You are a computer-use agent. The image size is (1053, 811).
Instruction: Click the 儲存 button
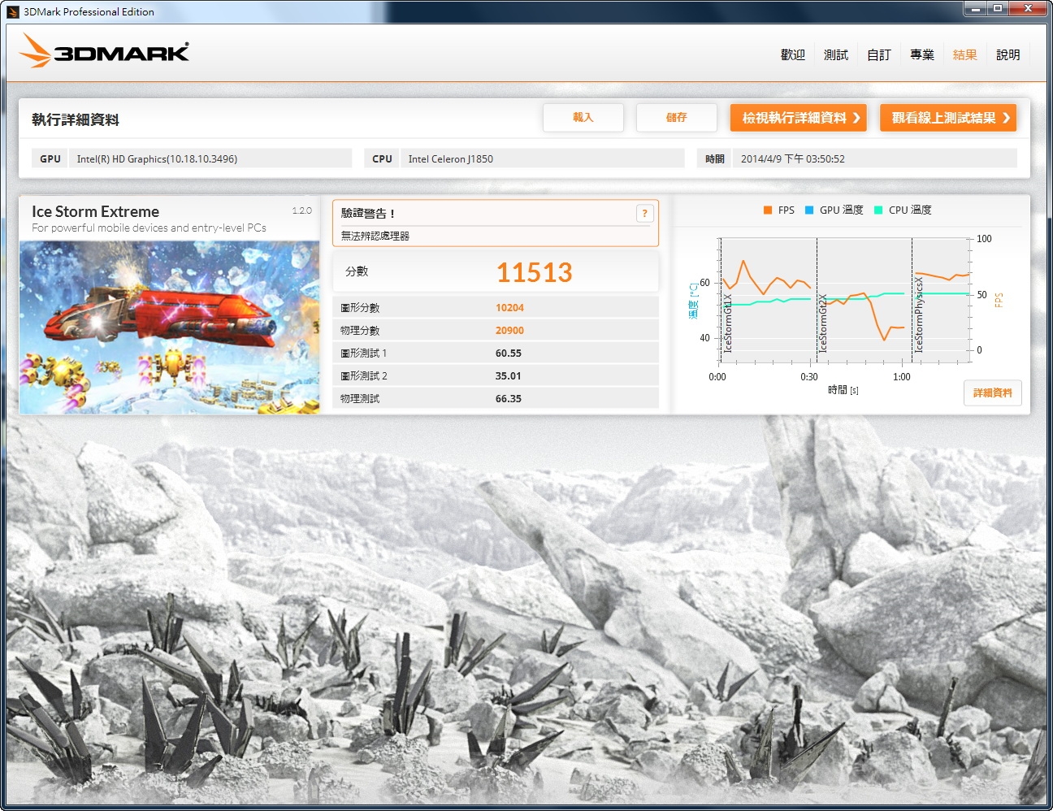[x=677, y=117]
